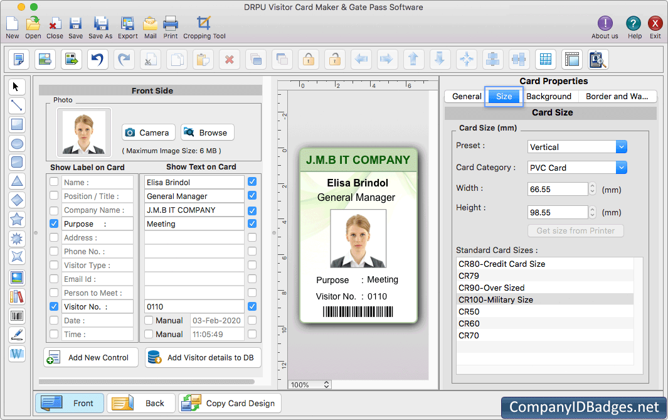Select CR50 in standard sizes

(545, 311)
